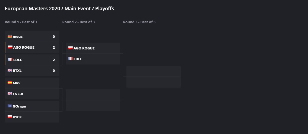
Task: Click the Polish flag beside K1CK
Action: coord(10,117)
